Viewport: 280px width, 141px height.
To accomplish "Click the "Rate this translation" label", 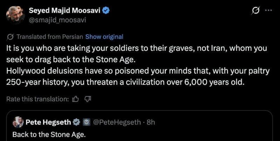I will [x=37, y=99].
